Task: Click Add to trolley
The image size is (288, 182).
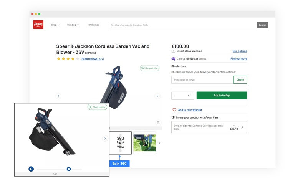Action: (x=222, y=96)
